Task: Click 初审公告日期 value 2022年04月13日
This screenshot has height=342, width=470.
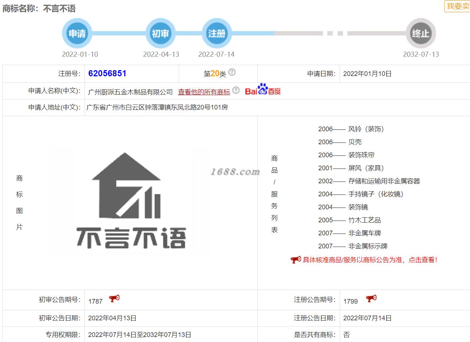Action: coord(112,318)
